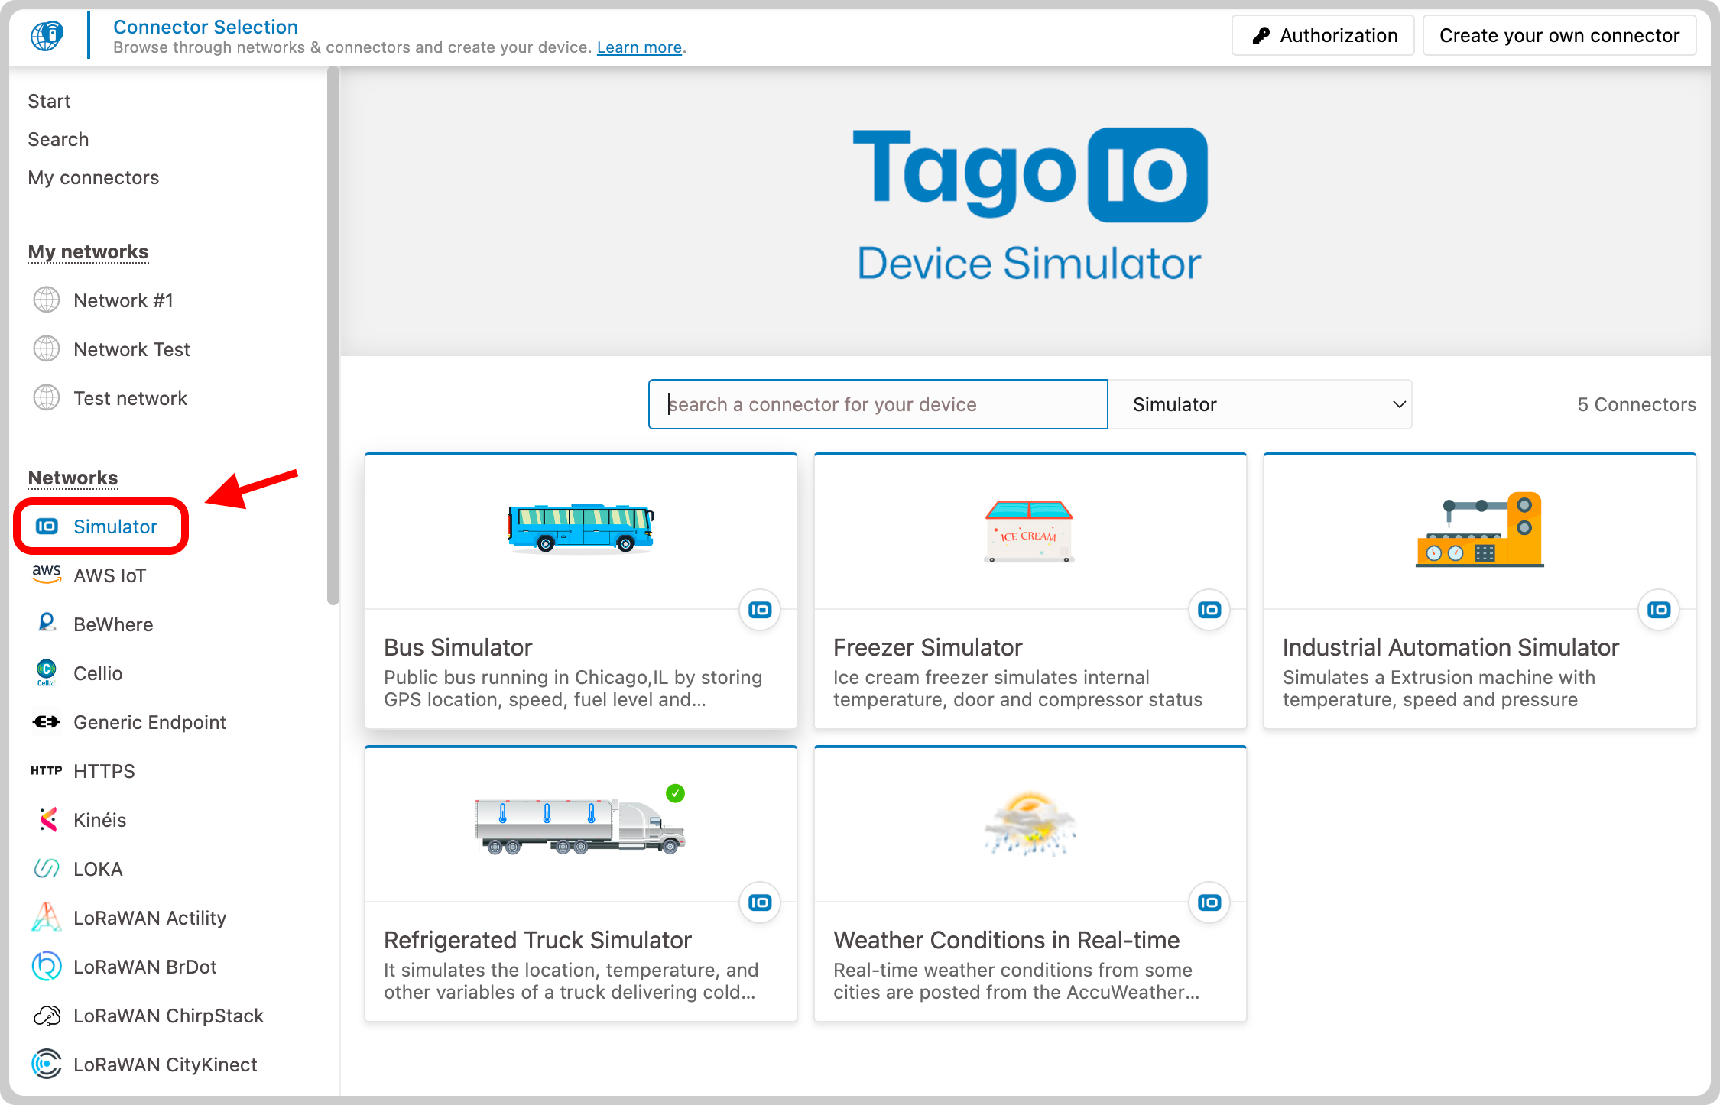
Task: Select the Cellio network label
Action: (98, 673)
